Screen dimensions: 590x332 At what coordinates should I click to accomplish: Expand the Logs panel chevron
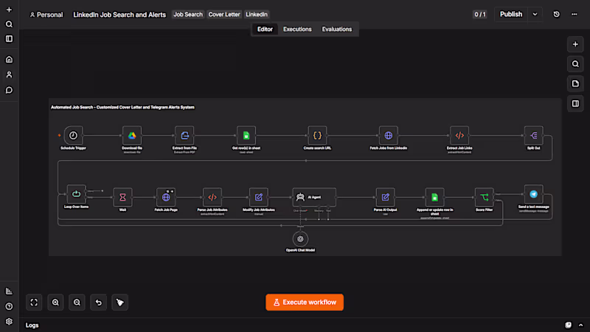(580, 325)
